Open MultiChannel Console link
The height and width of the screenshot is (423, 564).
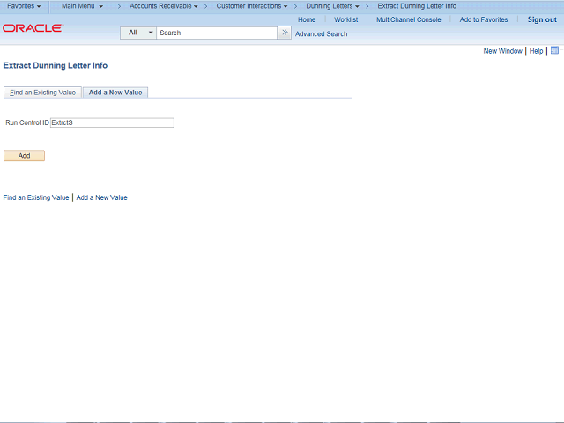(409, 19)
